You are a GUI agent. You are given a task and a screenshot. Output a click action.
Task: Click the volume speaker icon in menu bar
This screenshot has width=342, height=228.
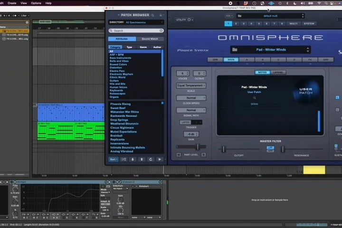point(303,3)
